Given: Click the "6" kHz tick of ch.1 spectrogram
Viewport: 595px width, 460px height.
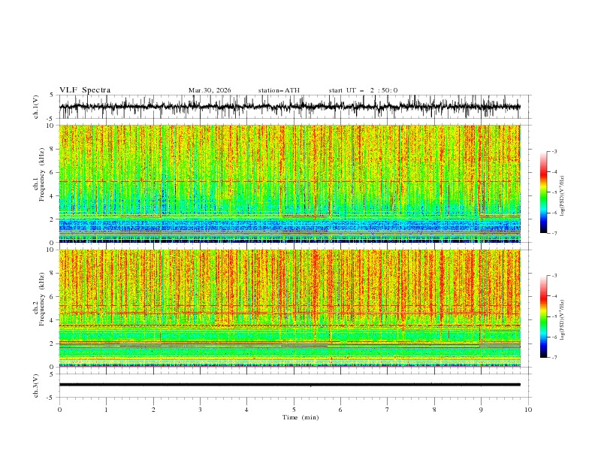Looking at the screenshot, I should (x=52, y=173).
